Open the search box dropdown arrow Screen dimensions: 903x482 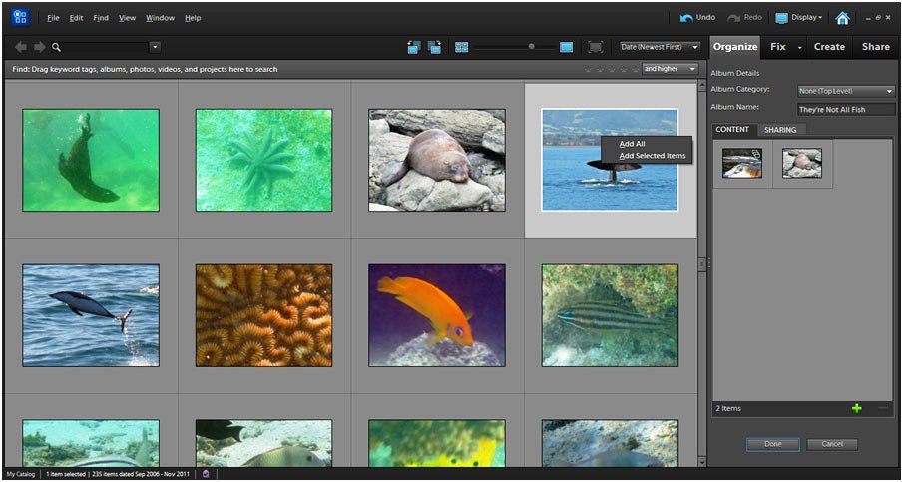pyautogui.click(x=155, y=47)
